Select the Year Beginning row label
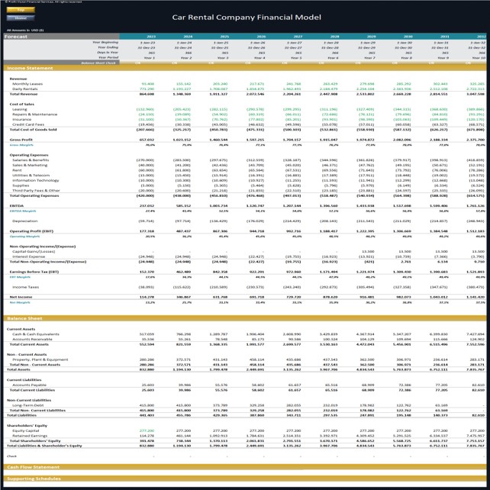 coord(105,42)
